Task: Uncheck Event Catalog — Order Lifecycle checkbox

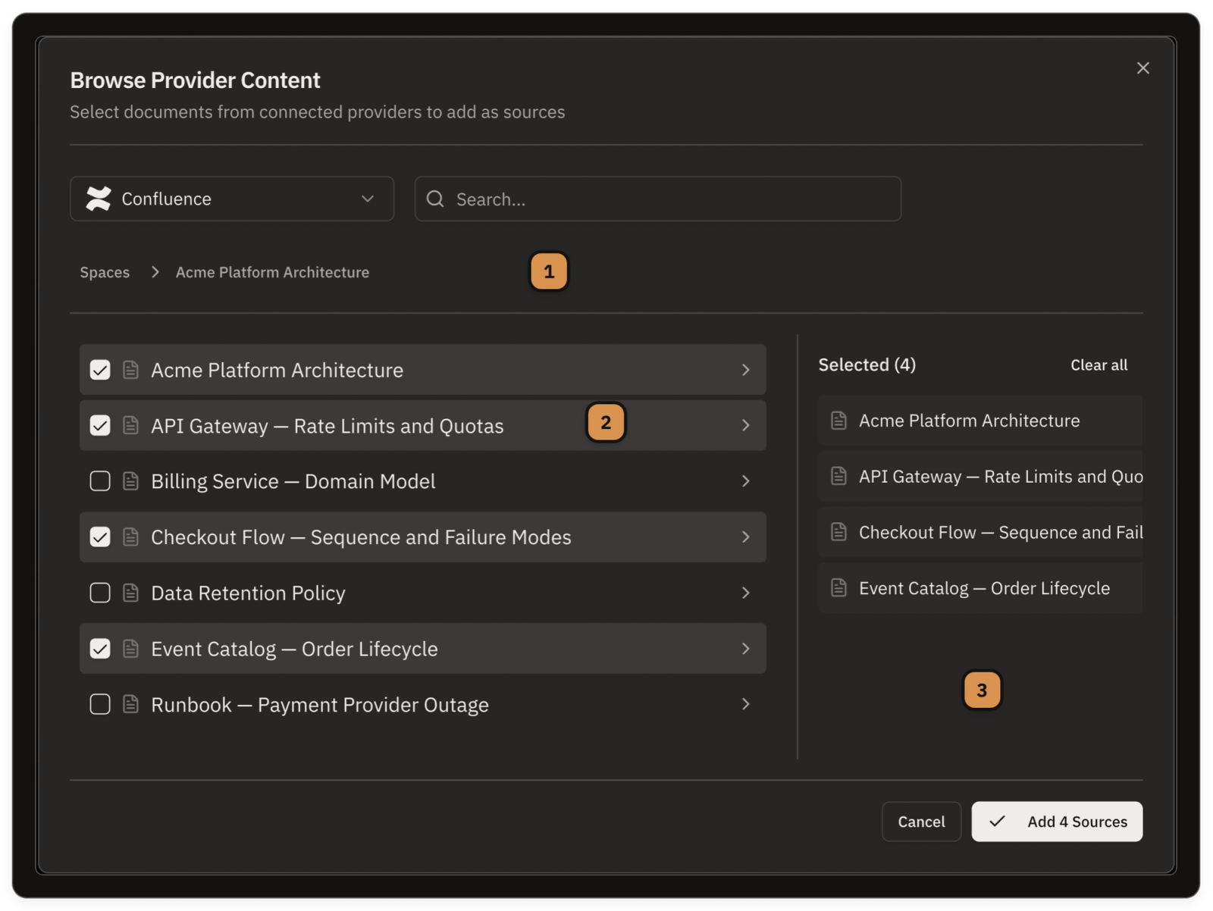Action: [x=100, y=649]
